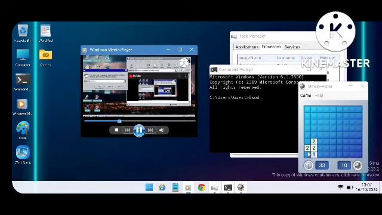Viewport: 382px width, 215px height.
Task: Click the battery tray icon
Action: (x=350, y=187)
